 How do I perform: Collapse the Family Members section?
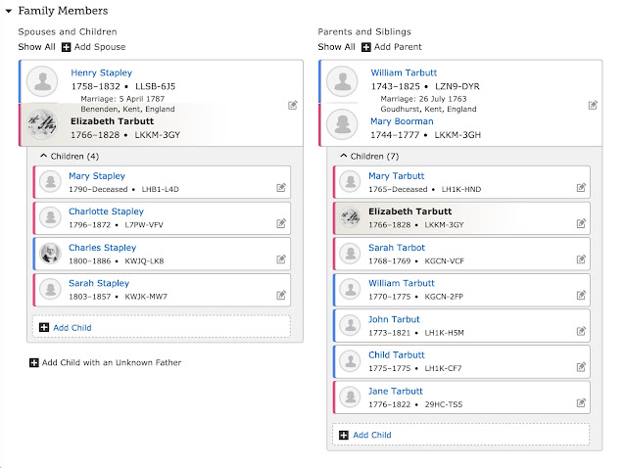coord(9,11)
